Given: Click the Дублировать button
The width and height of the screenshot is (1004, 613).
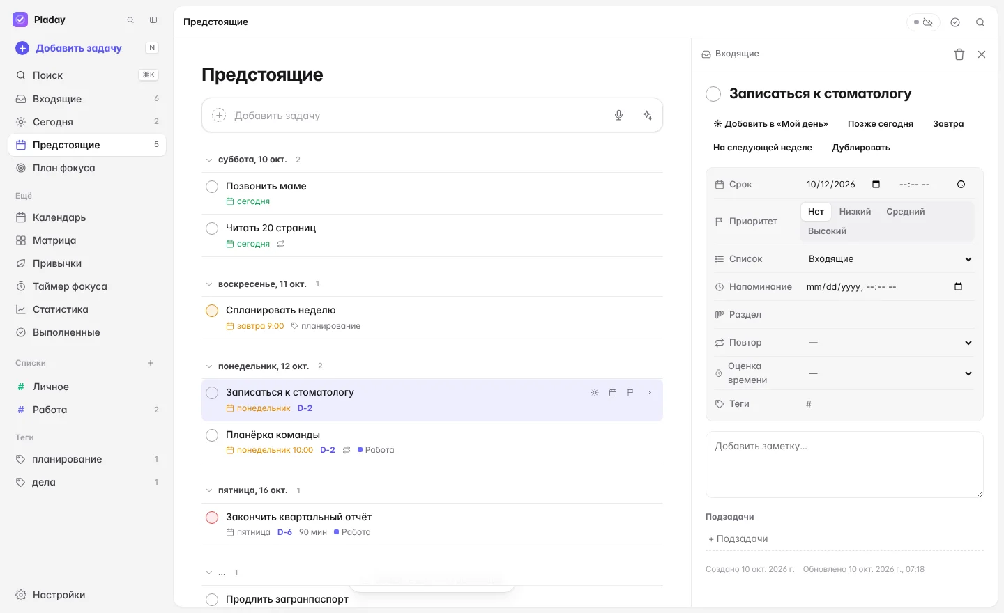Looking at the screenshot, I should click(860, 148).
